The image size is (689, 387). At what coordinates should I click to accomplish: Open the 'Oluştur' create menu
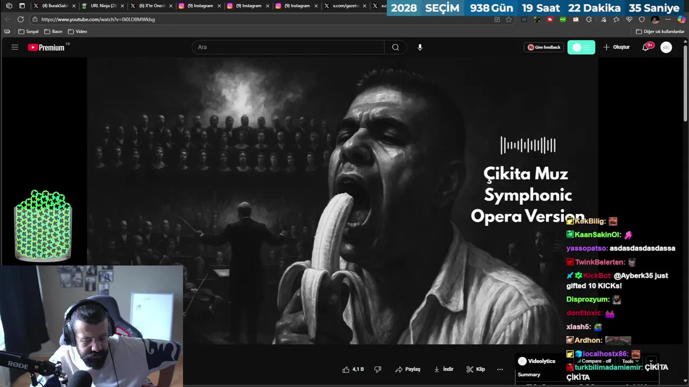[x=616, y=47]
